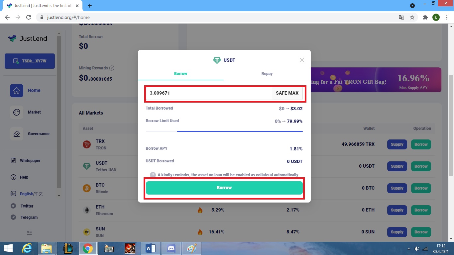Close the USDT borrow dialog
Image resolution: width=454 pixels, height=255 pixels.
[302, 60]
